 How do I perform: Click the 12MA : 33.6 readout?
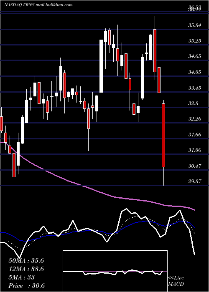(x=26, y=269)
